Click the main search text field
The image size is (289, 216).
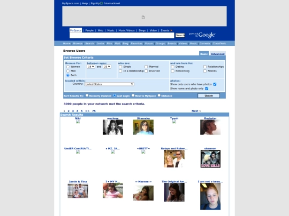pos(122,35)
